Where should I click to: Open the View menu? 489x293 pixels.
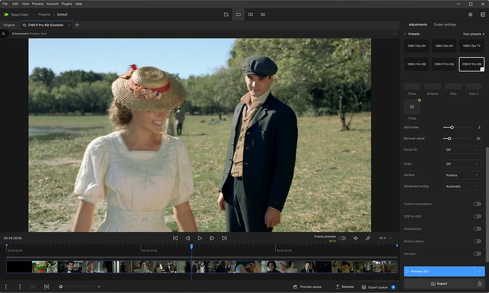tap(25, 4)
